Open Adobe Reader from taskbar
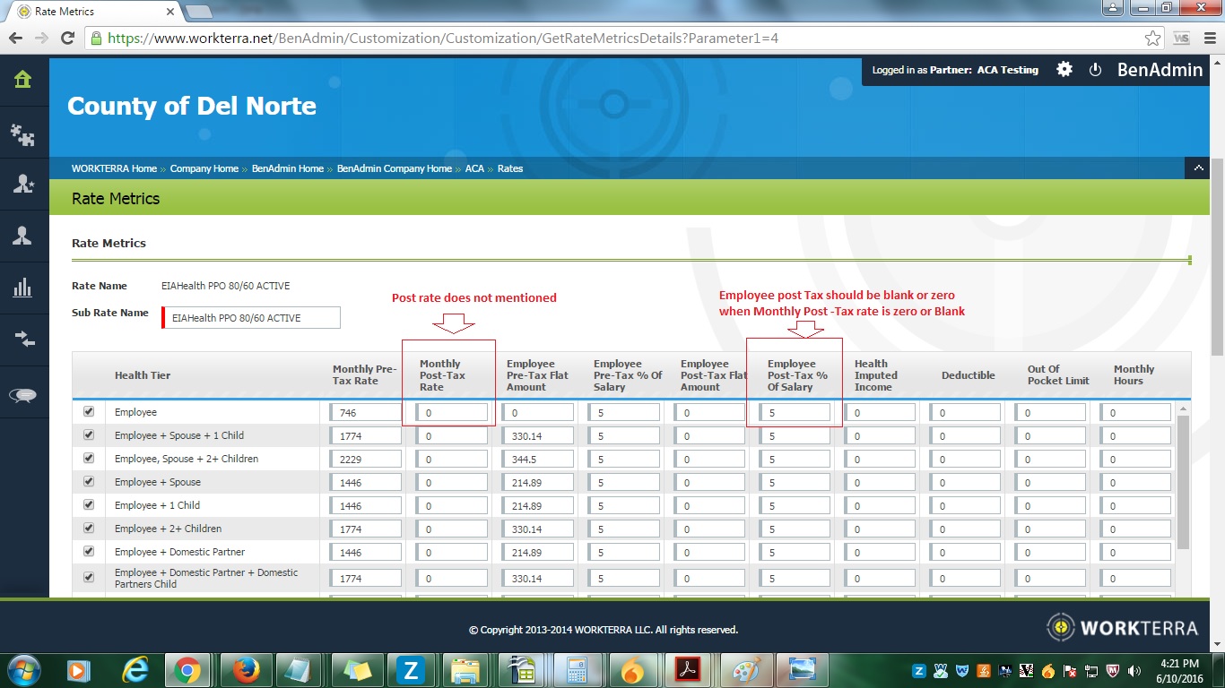The image size is (1225, 688). [x=688, y=670]
